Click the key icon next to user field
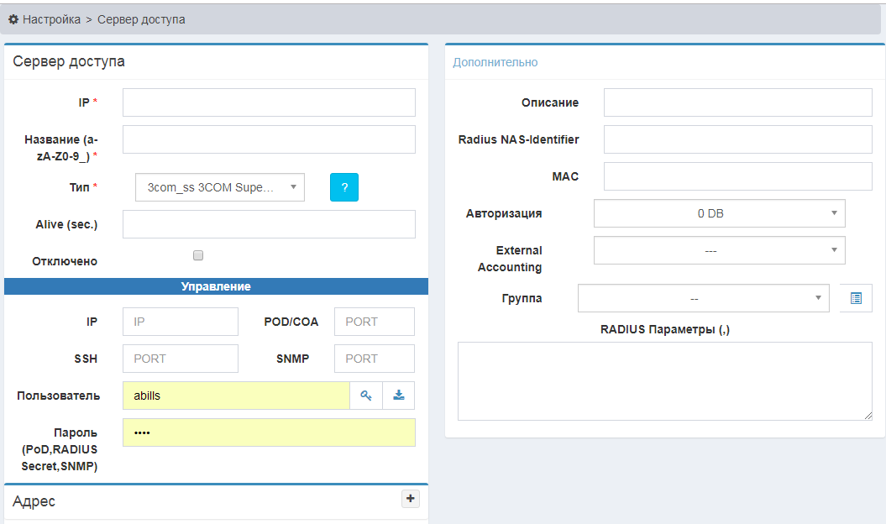The image size is (886, 524). click(x=366, y=396)
